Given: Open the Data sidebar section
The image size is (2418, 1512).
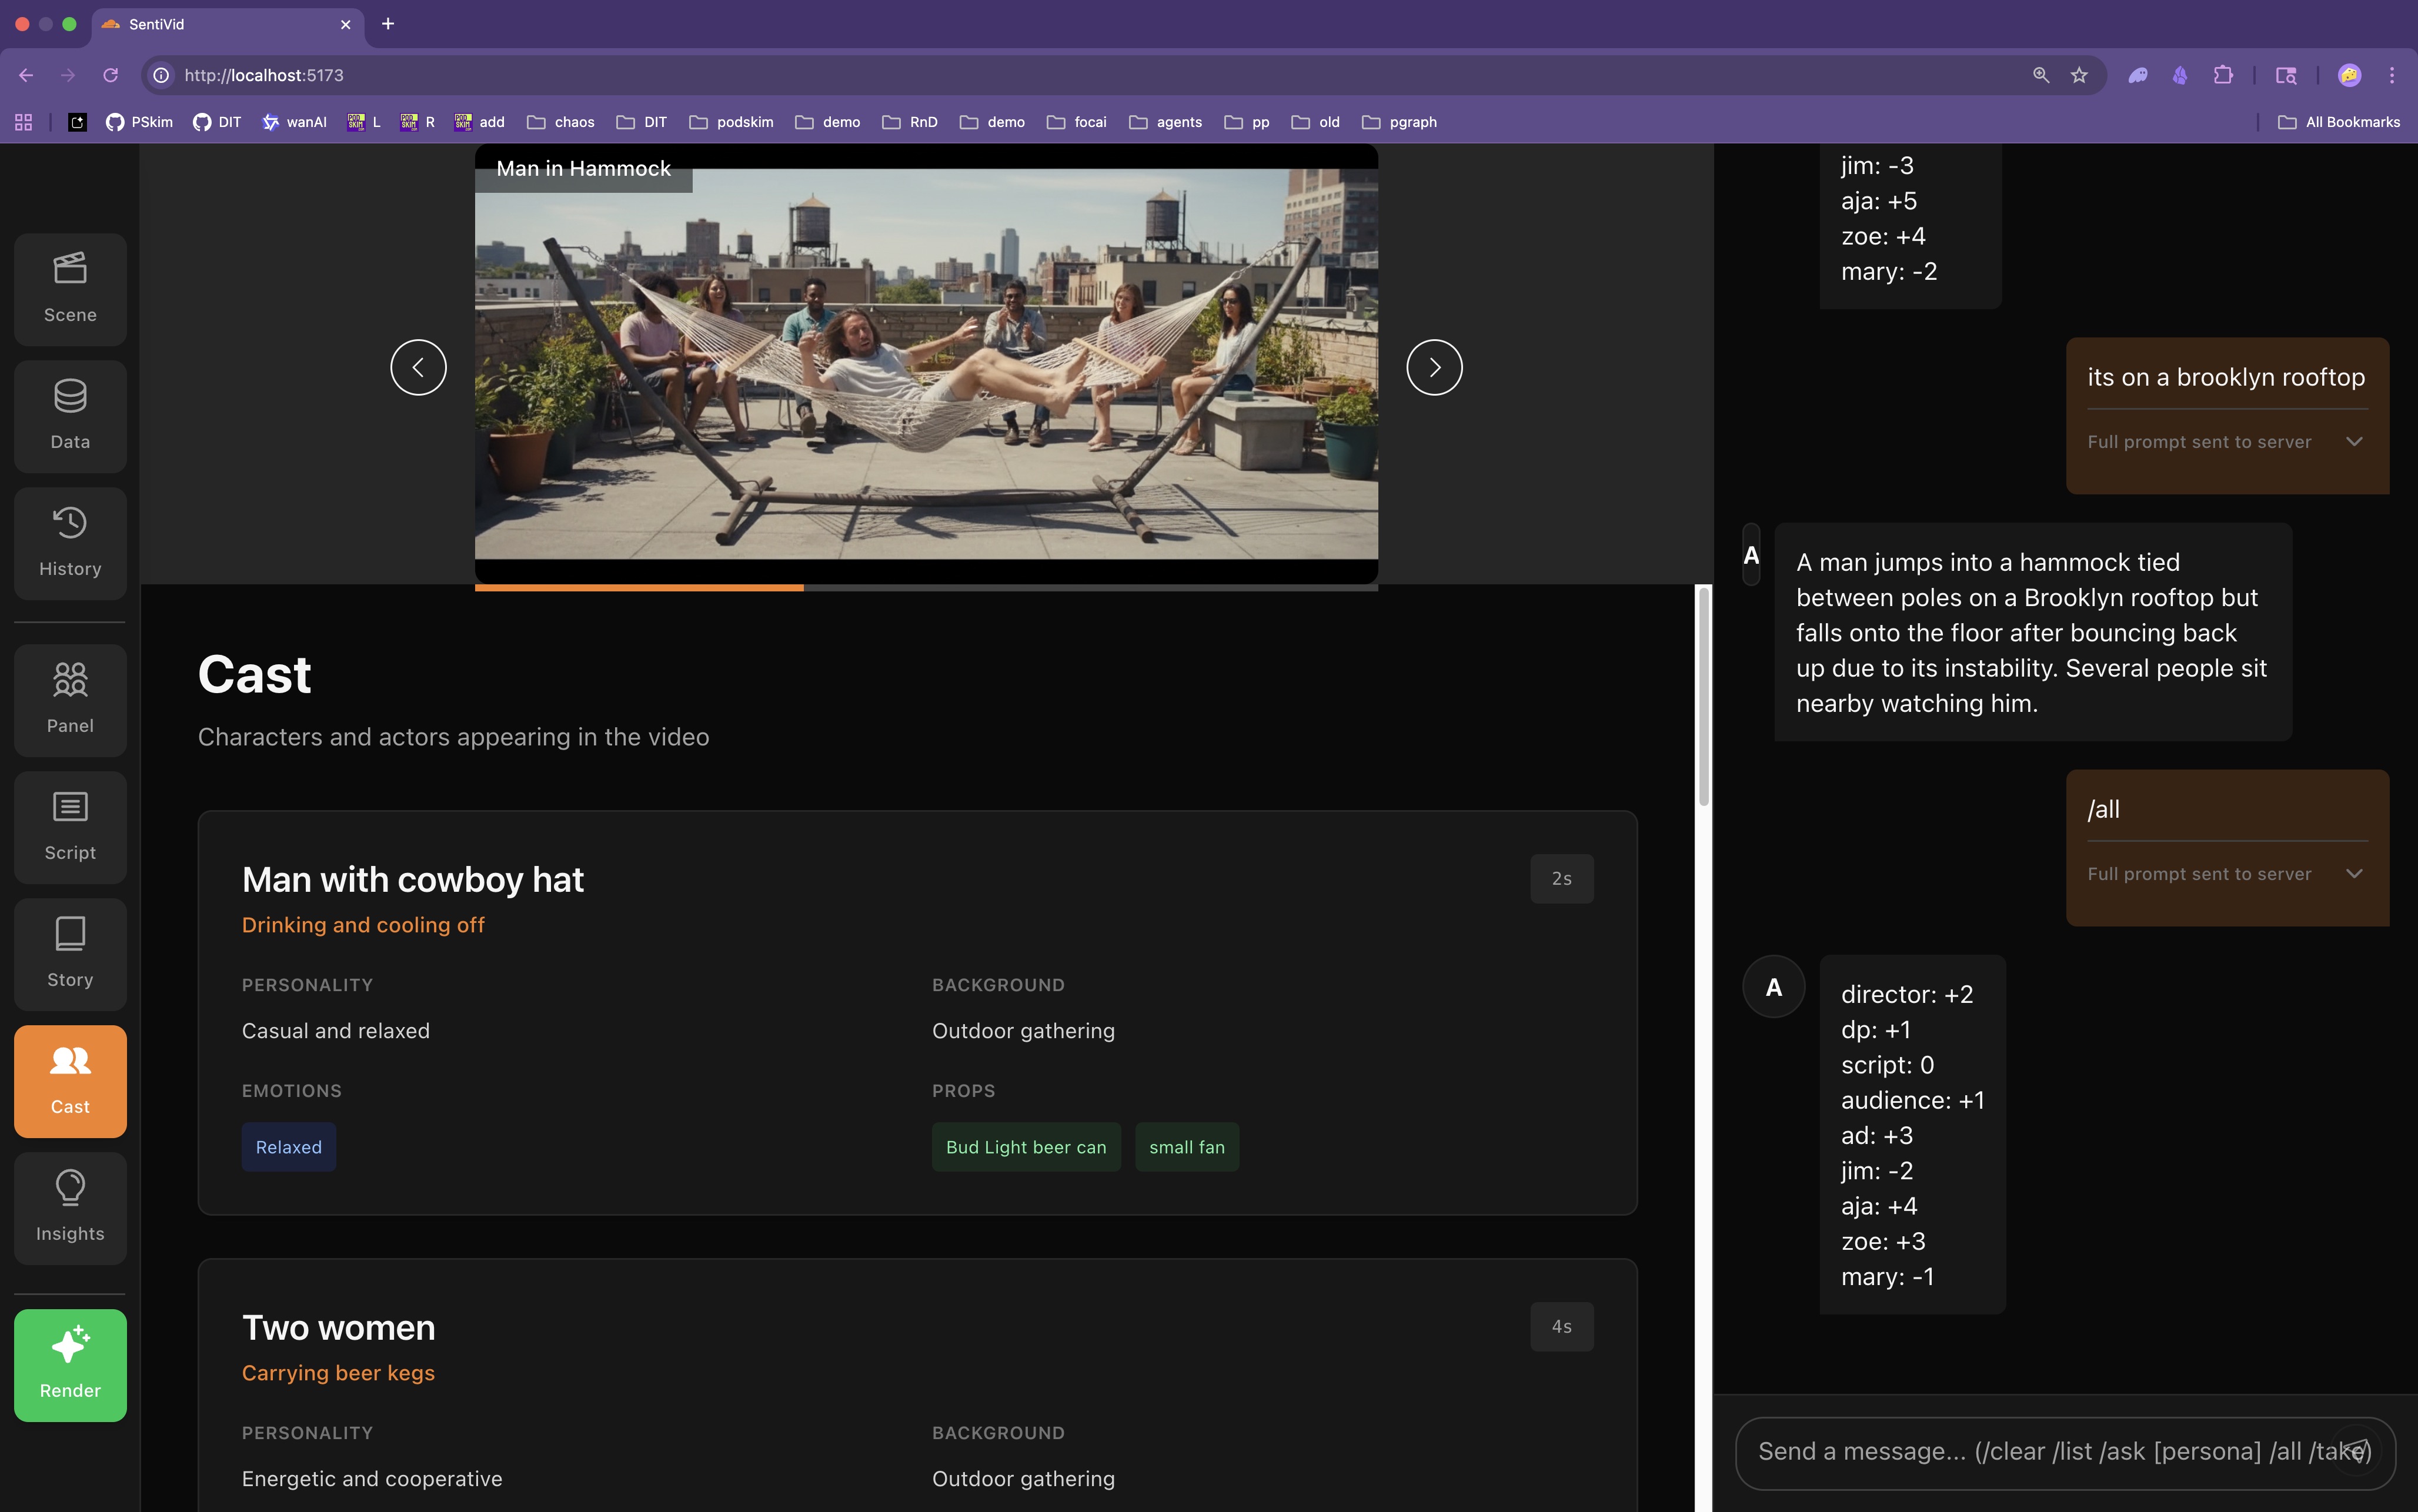Looking at the screenshot, I should [70, 416].
